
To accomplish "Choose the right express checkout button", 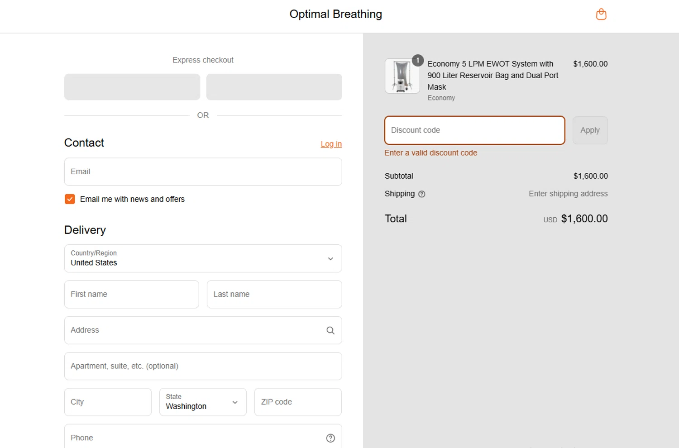I will pos(274,87).
